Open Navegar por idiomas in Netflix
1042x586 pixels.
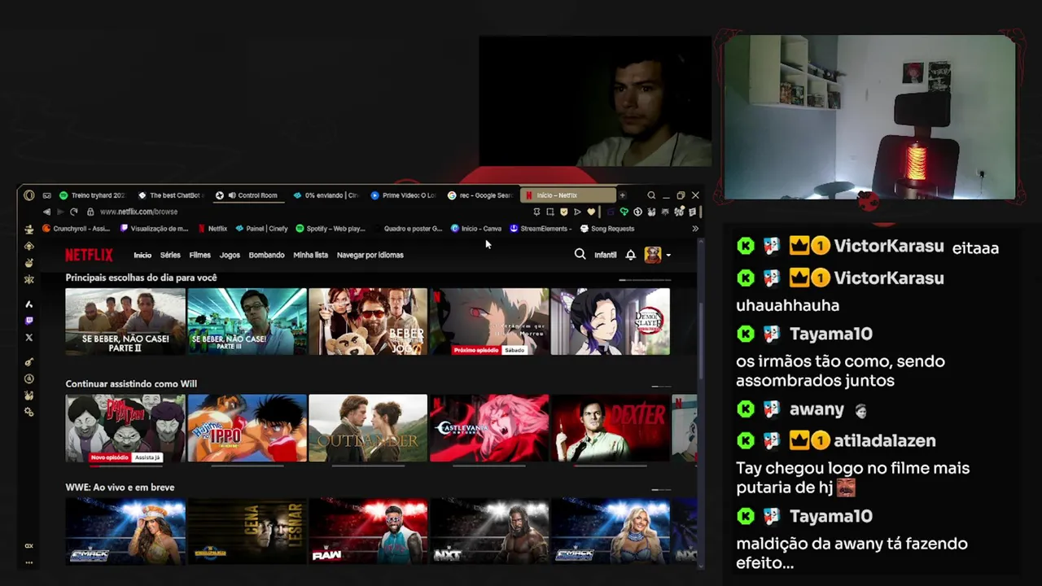pos(370,255)
